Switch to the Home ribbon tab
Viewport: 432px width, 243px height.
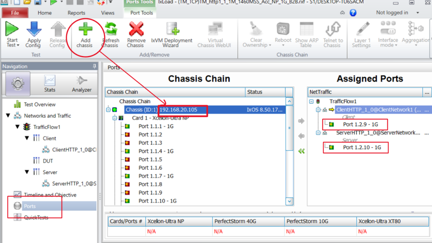point(44,13)
